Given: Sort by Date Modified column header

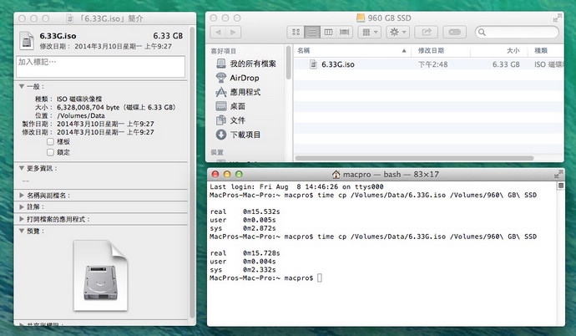Looking at the screenshot, I should 441,51.
